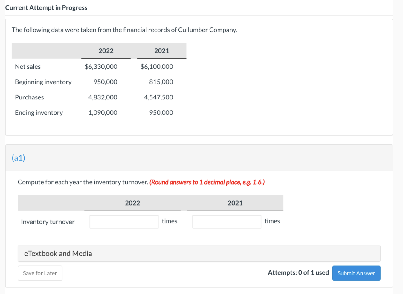The width and height of the screenshot is (403, 294).
Task: Click the 2022 inventory turnover input field
Action: click(124, 221)
